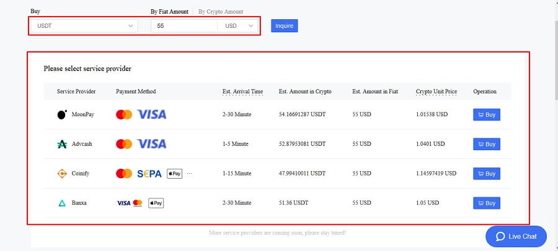Click the Inquire button
Screen dimensions: 558x251
285,26
